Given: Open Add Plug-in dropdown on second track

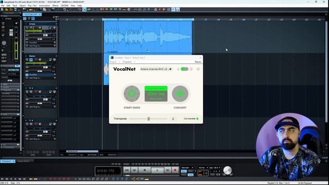Looking at the screenshot, I should [x=55, y=78].
